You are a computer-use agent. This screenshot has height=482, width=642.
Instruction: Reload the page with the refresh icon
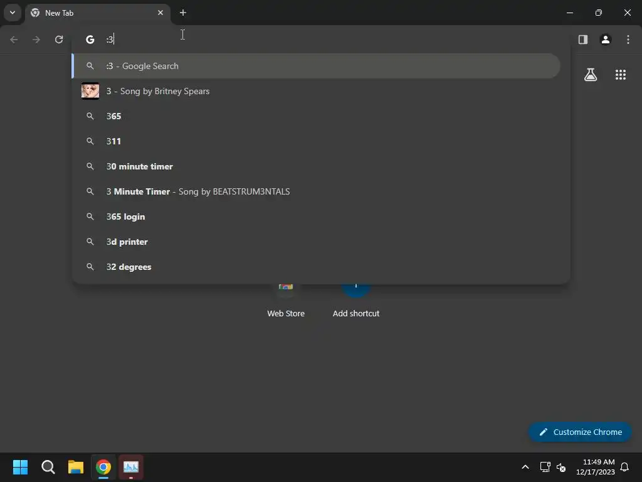pyautogui.click(x=59, y=40)
